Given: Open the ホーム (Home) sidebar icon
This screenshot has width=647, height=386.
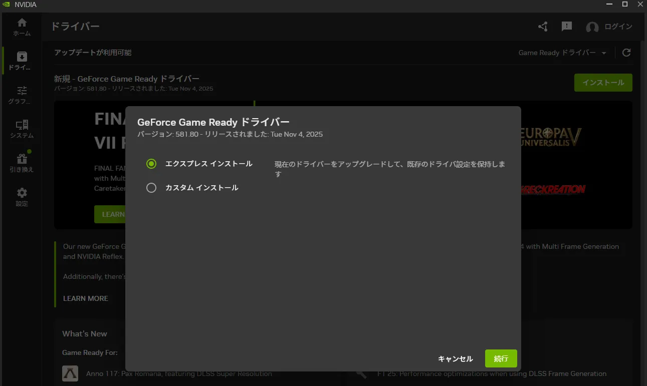Looking at the screenshot, I should pos(22,27).
